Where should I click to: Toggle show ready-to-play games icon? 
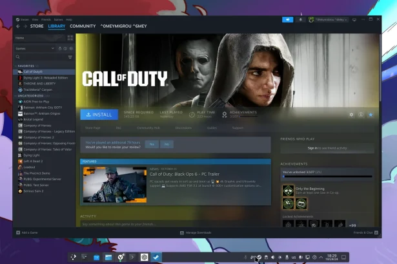click(x=71, y=48)
